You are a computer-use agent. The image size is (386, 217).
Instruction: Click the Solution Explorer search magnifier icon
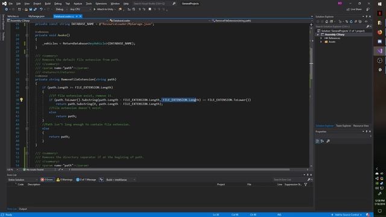tap(368, 27)
